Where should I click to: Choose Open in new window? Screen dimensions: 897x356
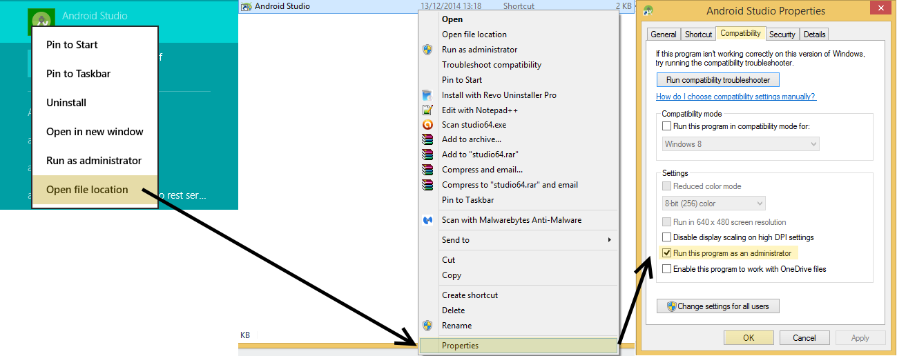(95, 132)
